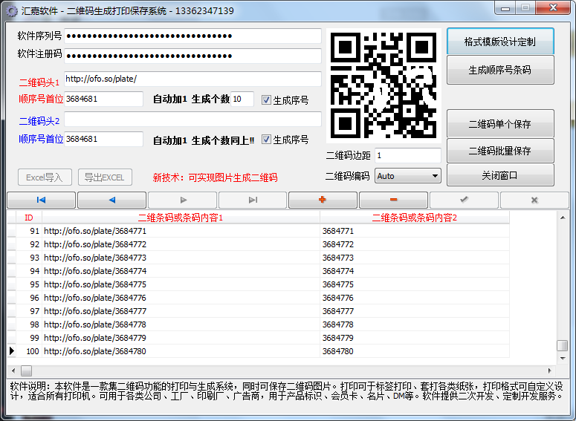Click ID cell 95
Image resolution: width=576 pixels, height=421 pixels.
point(29,284)
